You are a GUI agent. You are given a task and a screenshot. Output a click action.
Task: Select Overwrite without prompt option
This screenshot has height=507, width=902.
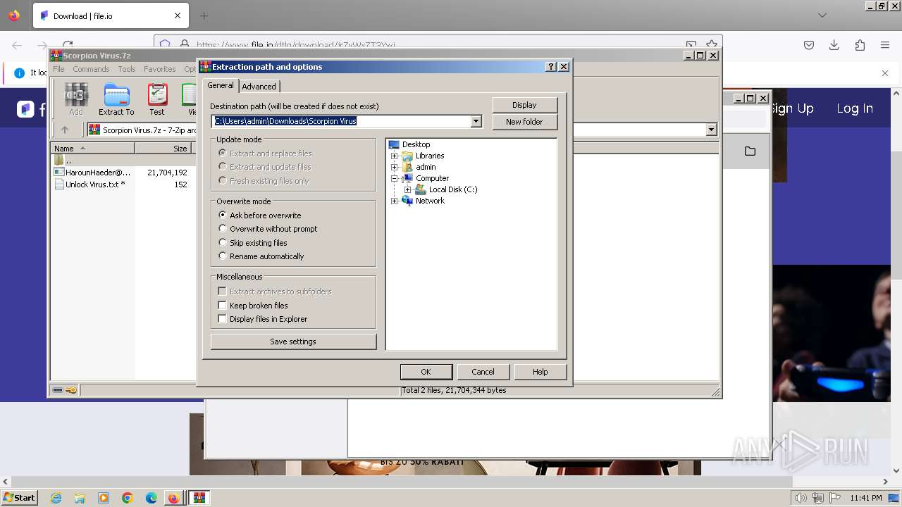point(268,229)
